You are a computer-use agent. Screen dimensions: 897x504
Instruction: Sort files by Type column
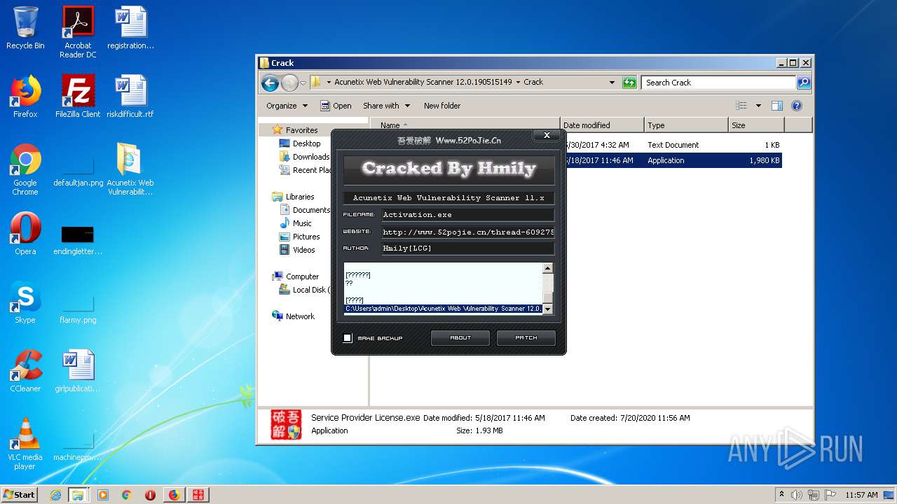686,125
